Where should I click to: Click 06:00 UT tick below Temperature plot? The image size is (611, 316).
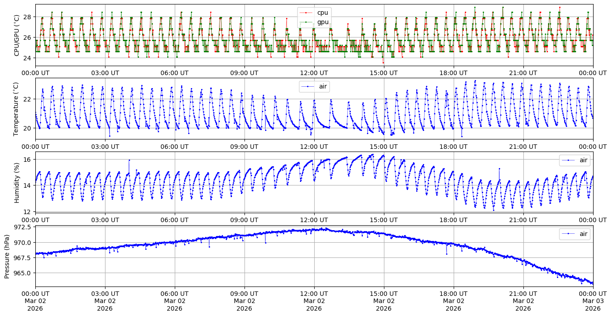click(174, 146)
